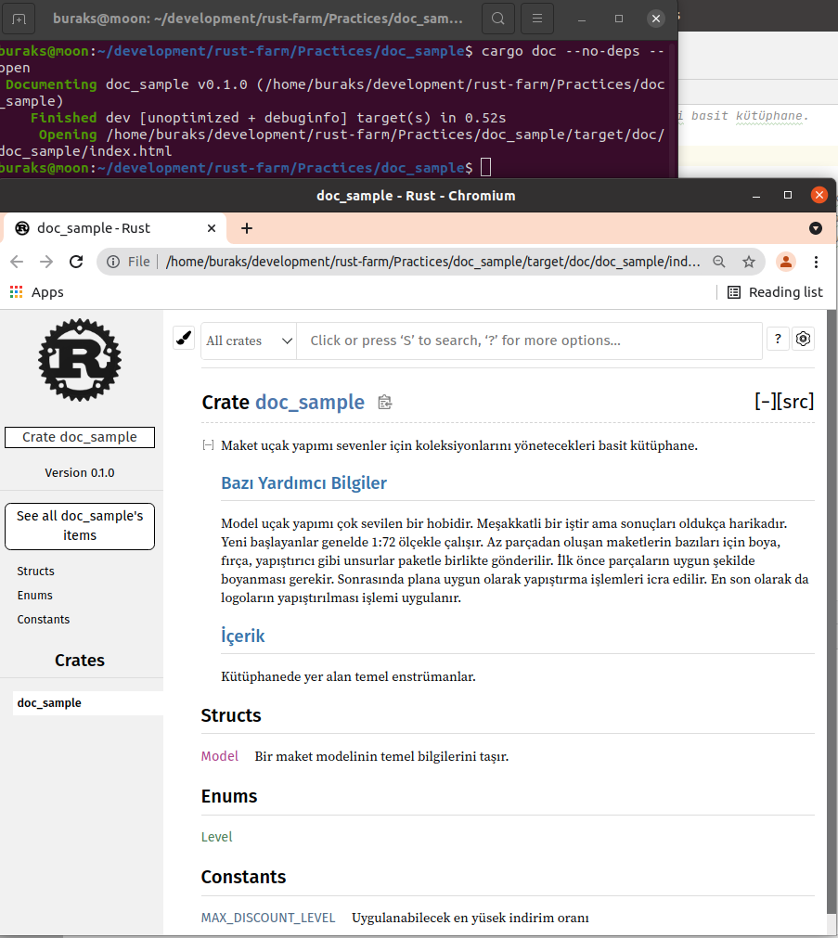Open Chromium three-dot menu
838x938 pixels.
pyautogui.click(x=816, y=262)
